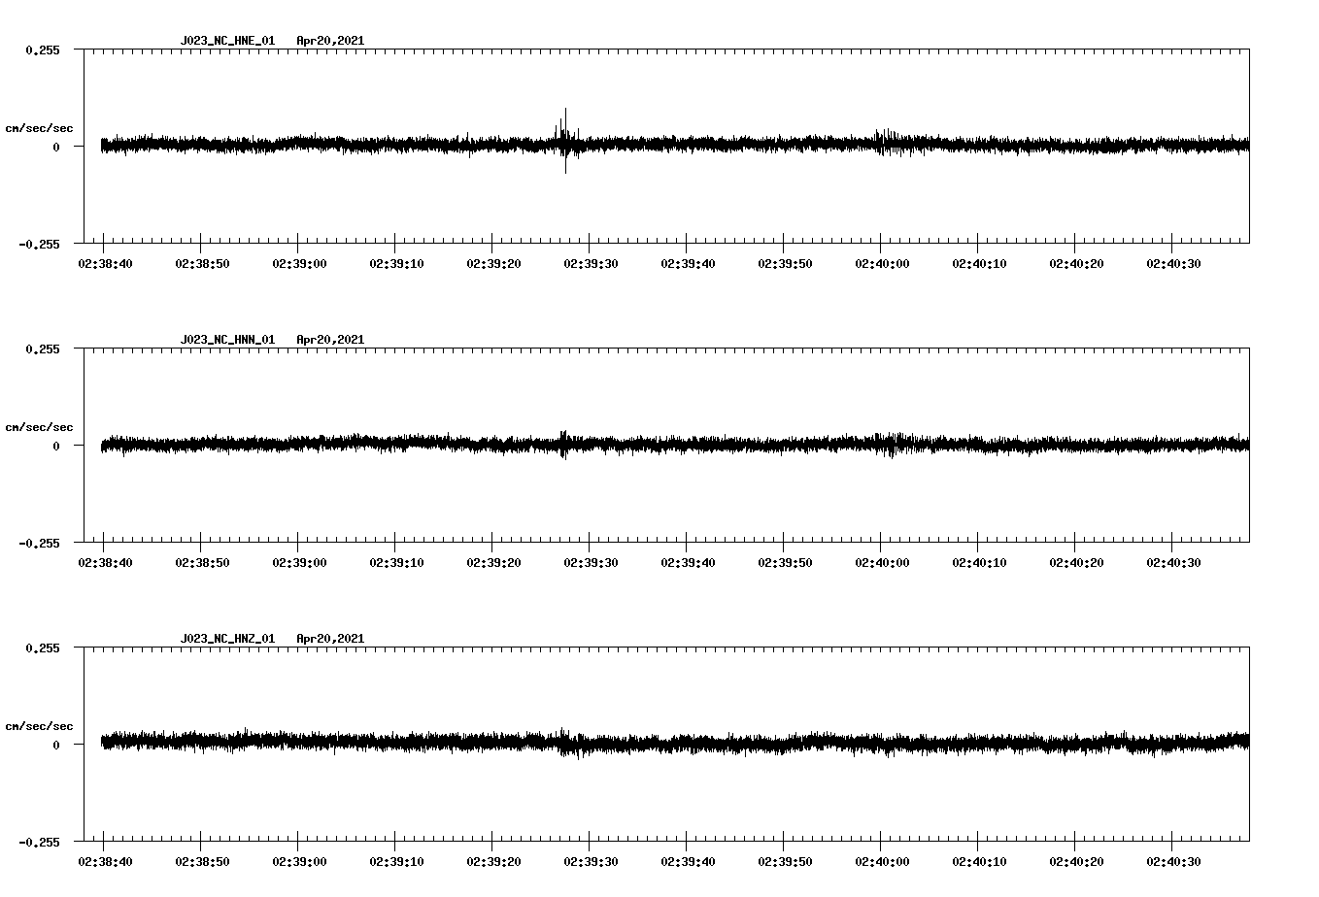Screen dimensions: 1319x897
Task: Click the 02:40:30 tick label on middle axis
Action: tap(1173, 560)
